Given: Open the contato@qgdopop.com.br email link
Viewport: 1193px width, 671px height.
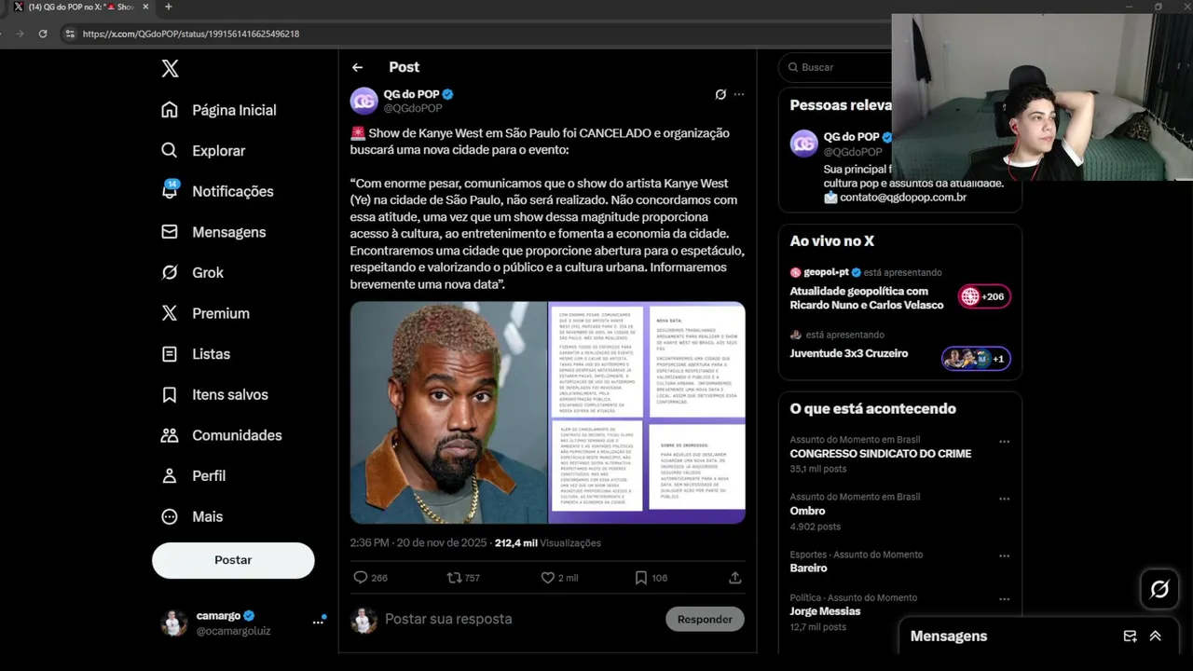Looking at the screenshot, I should point(902,197).
